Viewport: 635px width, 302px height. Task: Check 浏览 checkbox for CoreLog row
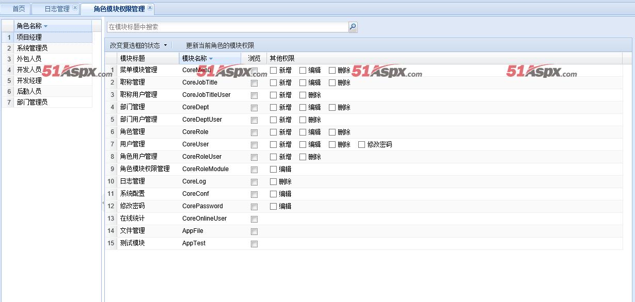click(x=254, y=182)
